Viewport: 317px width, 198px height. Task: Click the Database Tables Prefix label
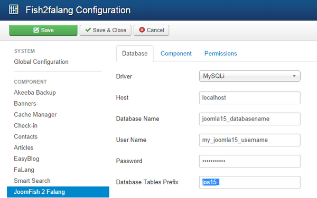coord(147,182)
